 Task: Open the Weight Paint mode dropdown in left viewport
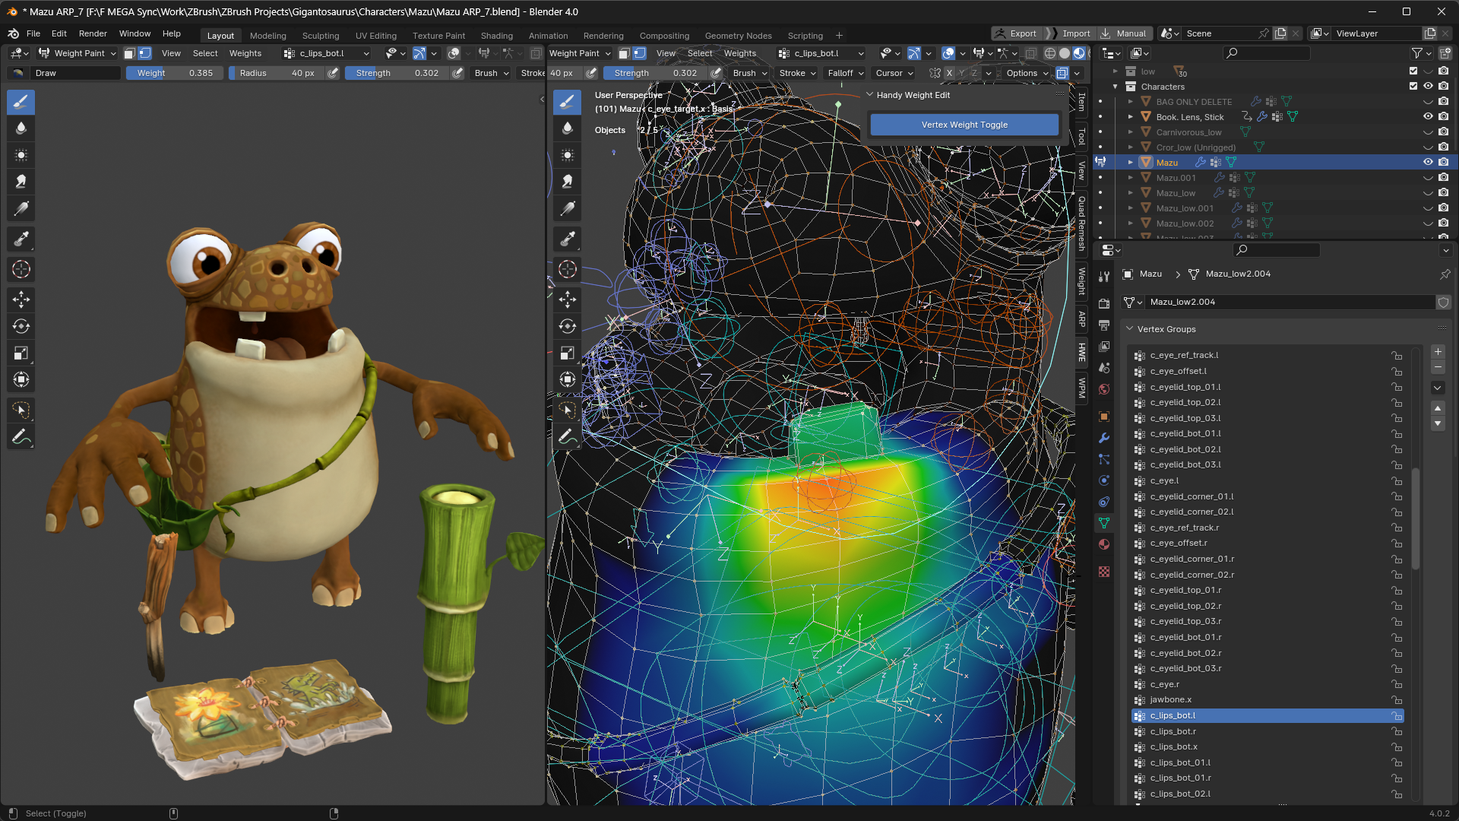[77, 53]
